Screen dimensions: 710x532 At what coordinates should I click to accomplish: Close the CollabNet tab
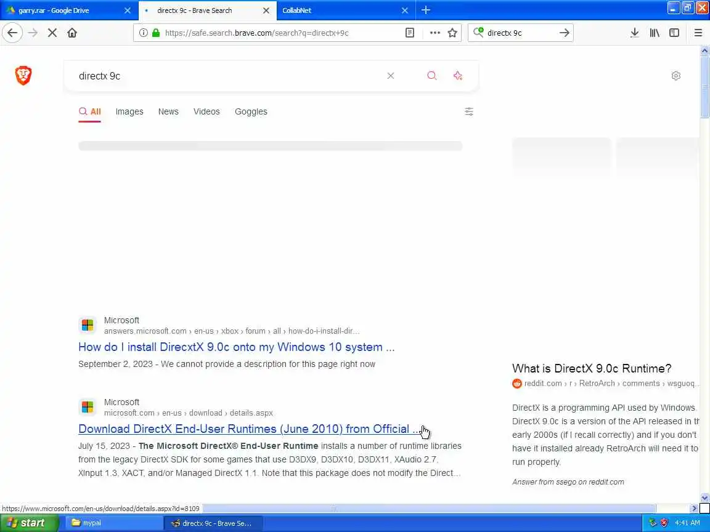pos(405,10)
